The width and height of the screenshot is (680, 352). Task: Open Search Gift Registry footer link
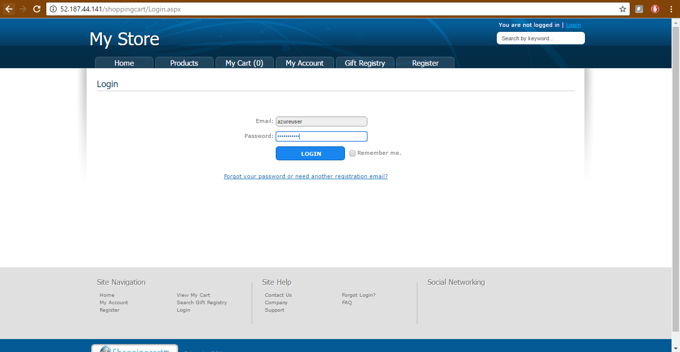pyautogui.click(x=202, y=303)
